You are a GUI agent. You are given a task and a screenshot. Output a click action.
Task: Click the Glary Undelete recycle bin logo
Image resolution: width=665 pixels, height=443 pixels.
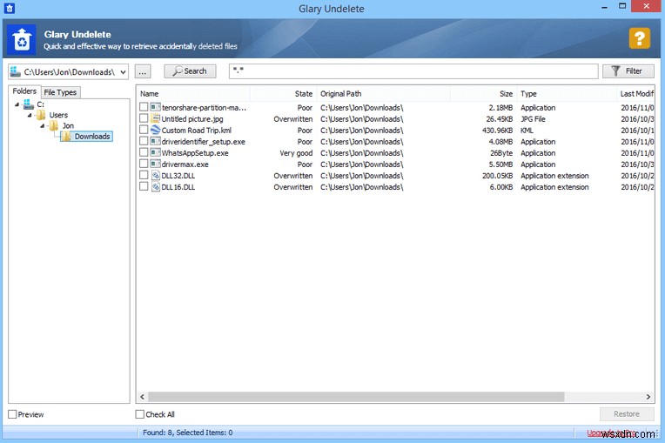pyautogui.click(x=21, y=39)
